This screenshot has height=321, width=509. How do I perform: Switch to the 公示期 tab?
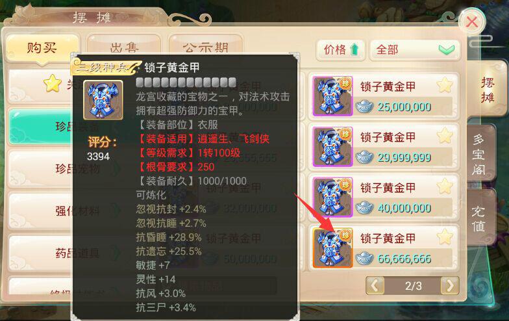tap(205, 47)
